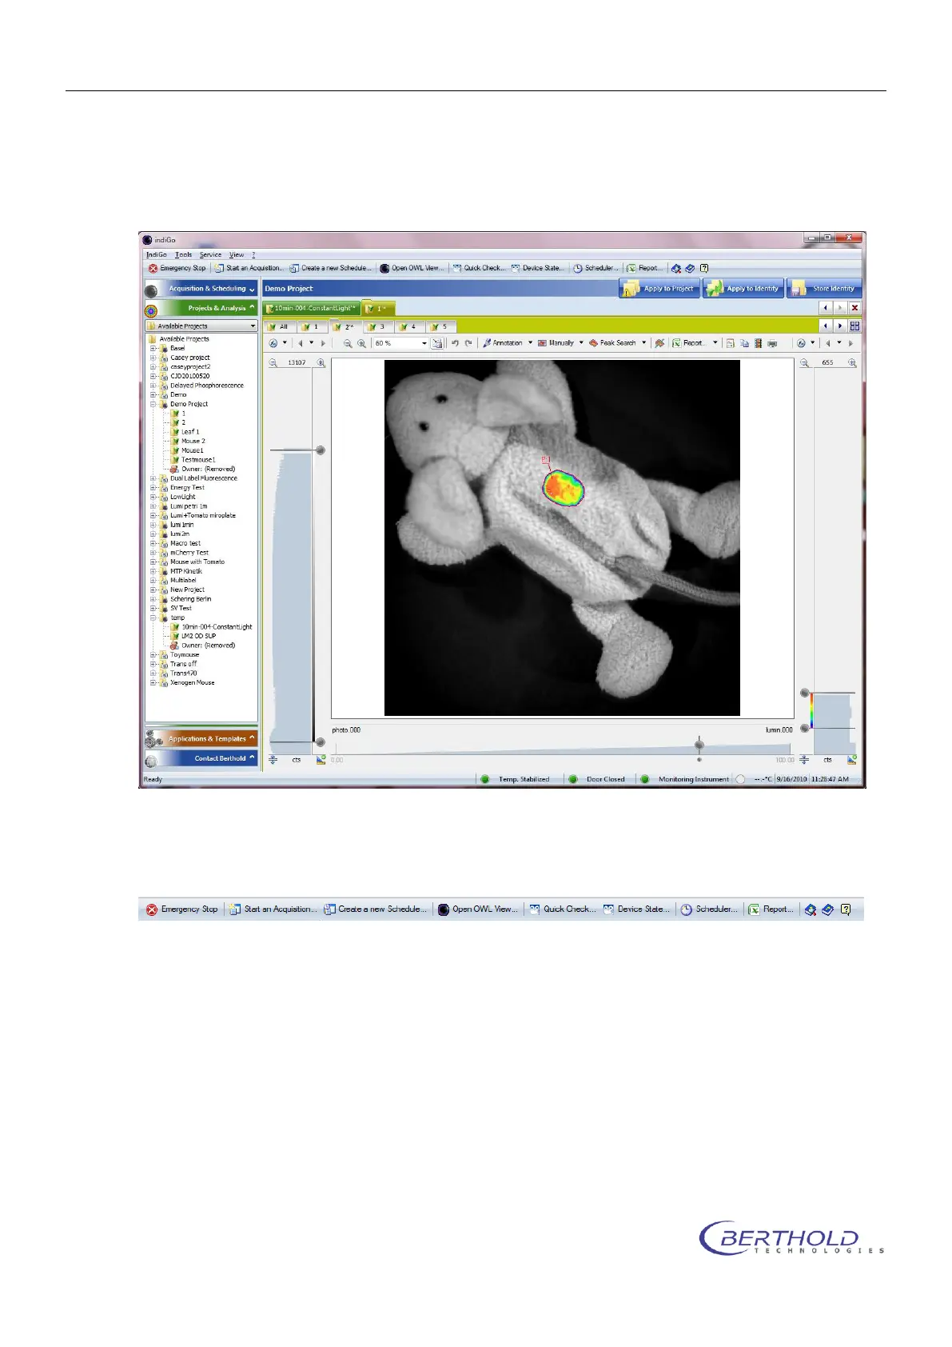
Task: Open the Applications & Templates panel
Action: click(201, 738)
